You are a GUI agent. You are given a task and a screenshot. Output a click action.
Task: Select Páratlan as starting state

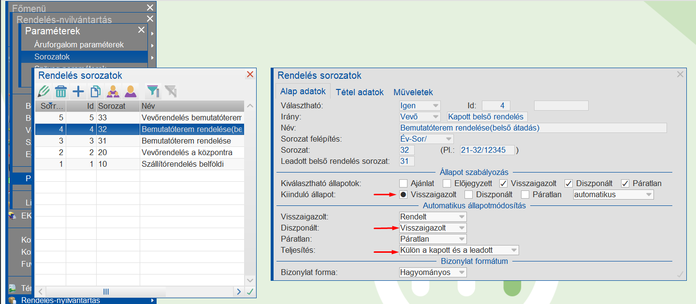(x=525, y=195)
